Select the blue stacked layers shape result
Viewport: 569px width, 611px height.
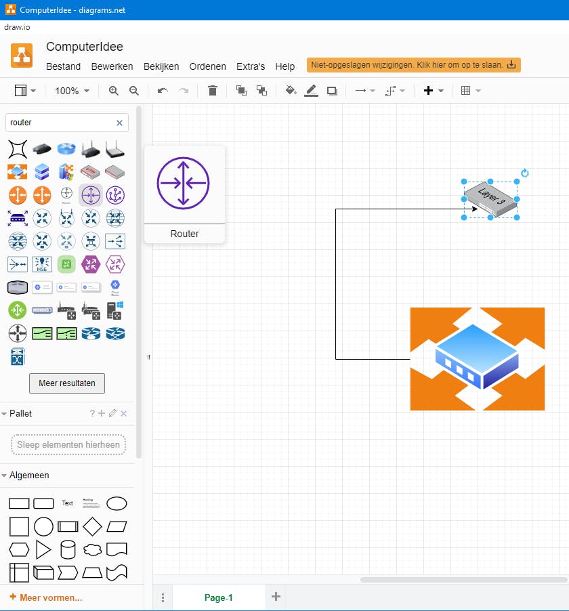[42, 172]
